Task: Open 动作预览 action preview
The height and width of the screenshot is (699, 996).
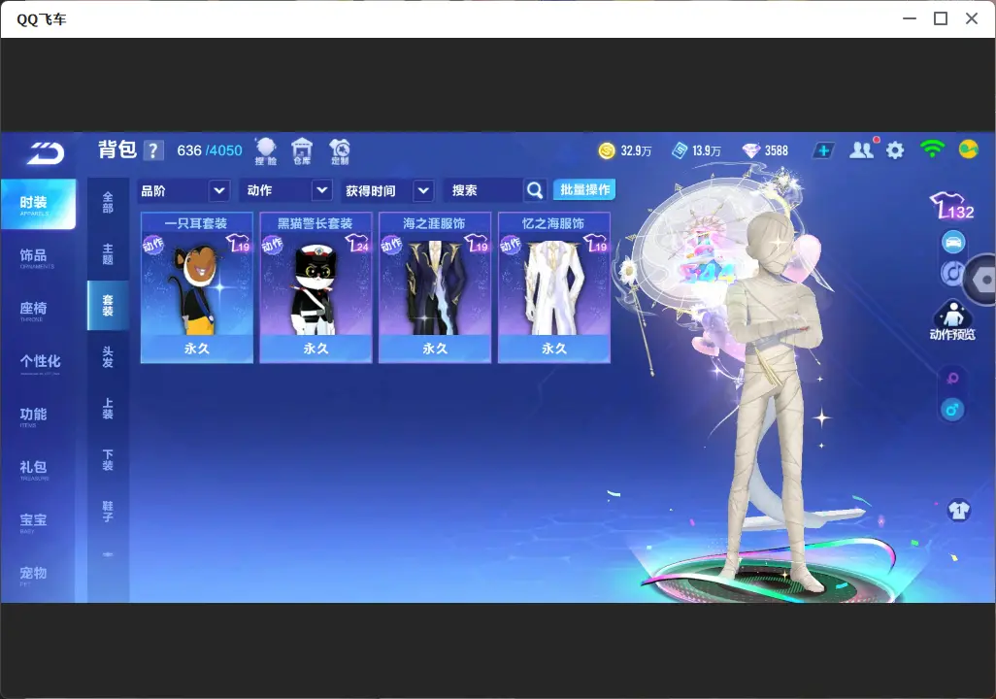Action: (952, 321)
